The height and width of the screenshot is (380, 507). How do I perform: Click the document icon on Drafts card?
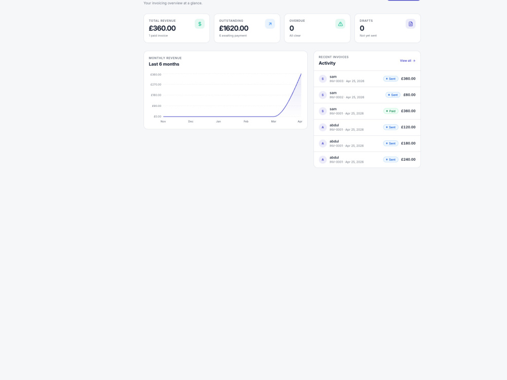click(411, 24)
